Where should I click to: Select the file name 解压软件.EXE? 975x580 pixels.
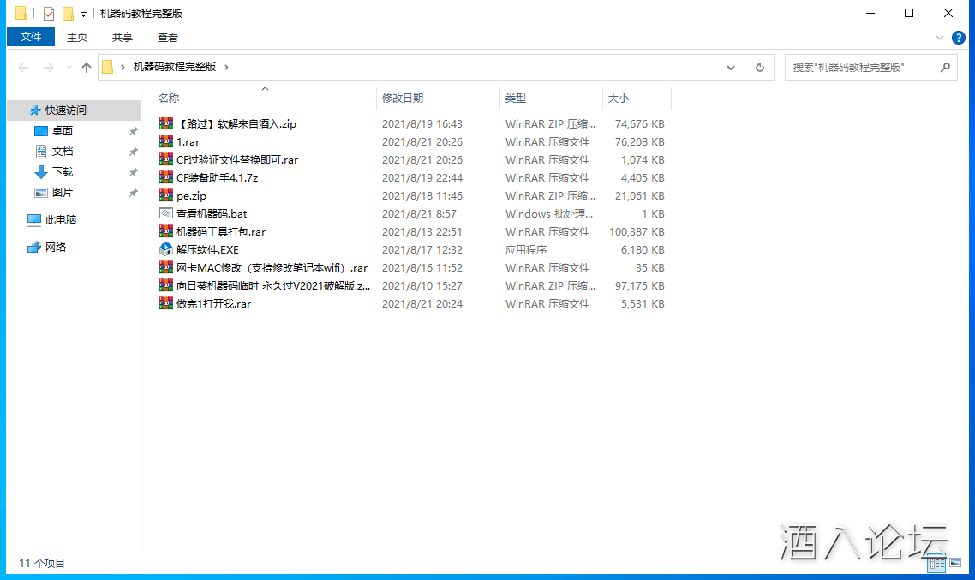[207, 250]
